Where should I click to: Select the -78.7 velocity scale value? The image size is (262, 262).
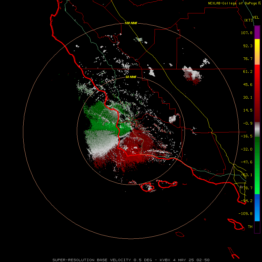point(247,188)
